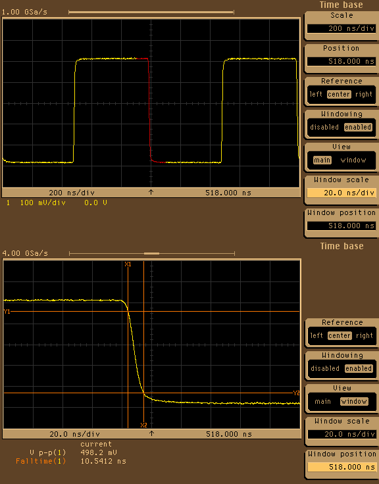Click the Y2 cursor marker label

[296, 393]
